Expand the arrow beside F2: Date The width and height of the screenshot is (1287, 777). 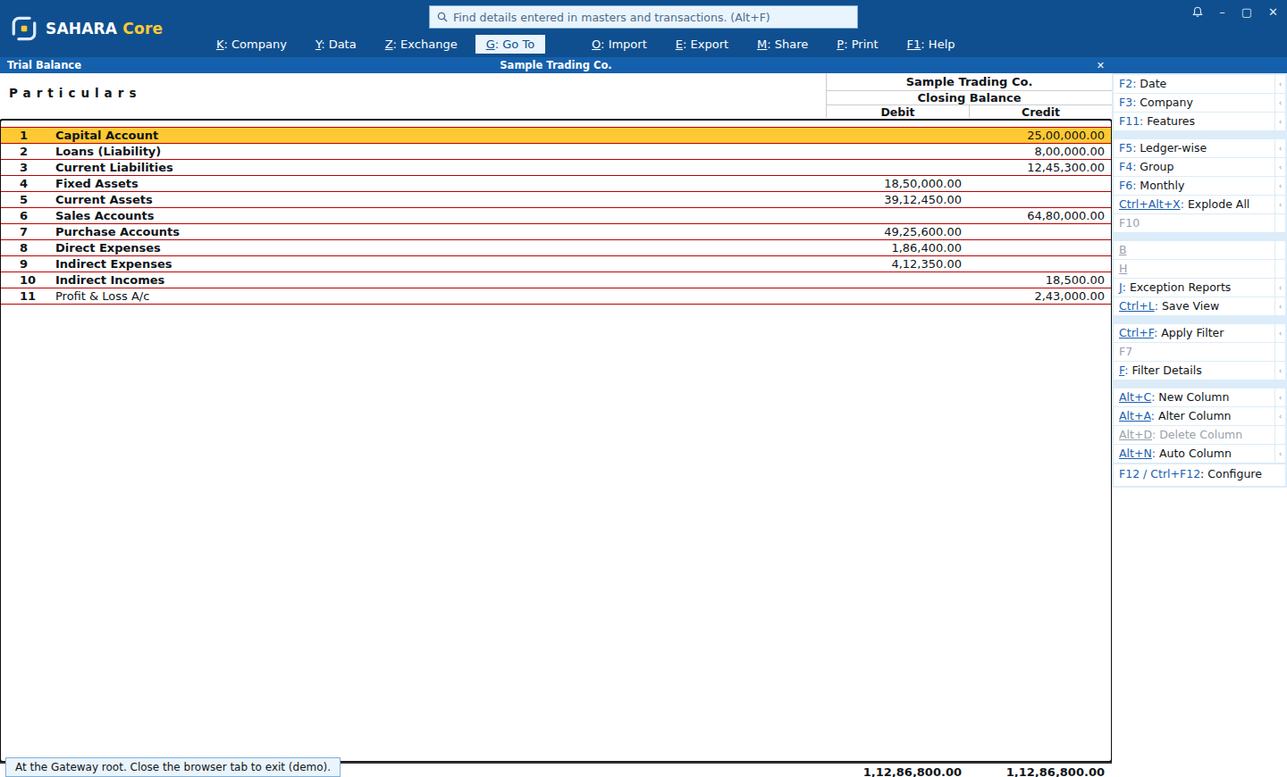click(1281, 84)
